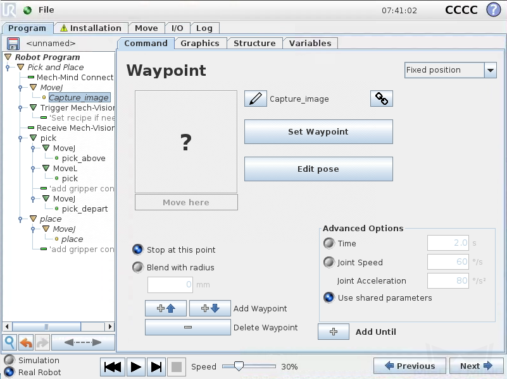Open the I/O tab
Viewport: 507px width, 379px height.
177,28
